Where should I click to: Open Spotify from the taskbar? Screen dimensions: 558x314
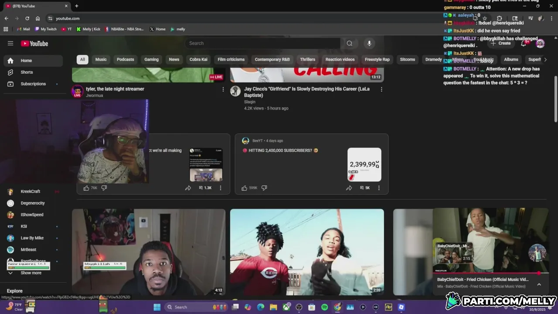coord(324,307)
